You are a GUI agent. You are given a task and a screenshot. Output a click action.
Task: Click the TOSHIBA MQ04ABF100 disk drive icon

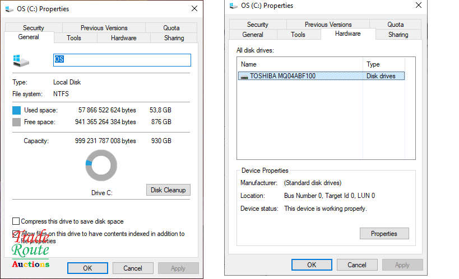tap(244, 77)
